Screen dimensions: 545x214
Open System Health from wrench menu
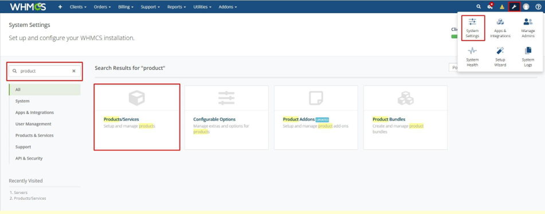click(472, 57)
